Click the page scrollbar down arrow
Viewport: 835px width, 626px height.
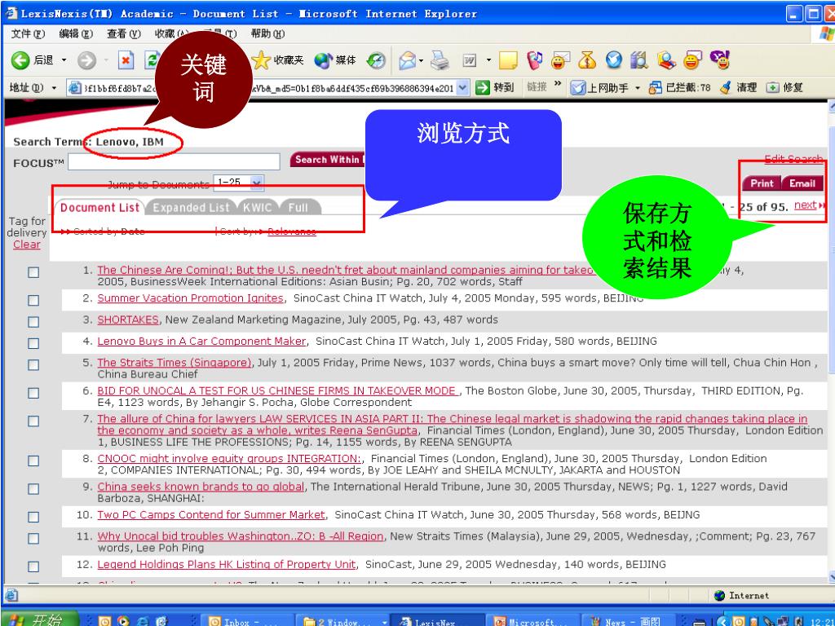[x=831, y=577]
